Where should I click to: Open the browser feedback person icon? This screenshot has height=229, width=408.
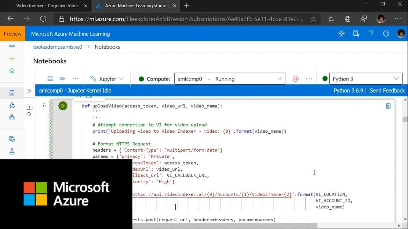(364, 19)
